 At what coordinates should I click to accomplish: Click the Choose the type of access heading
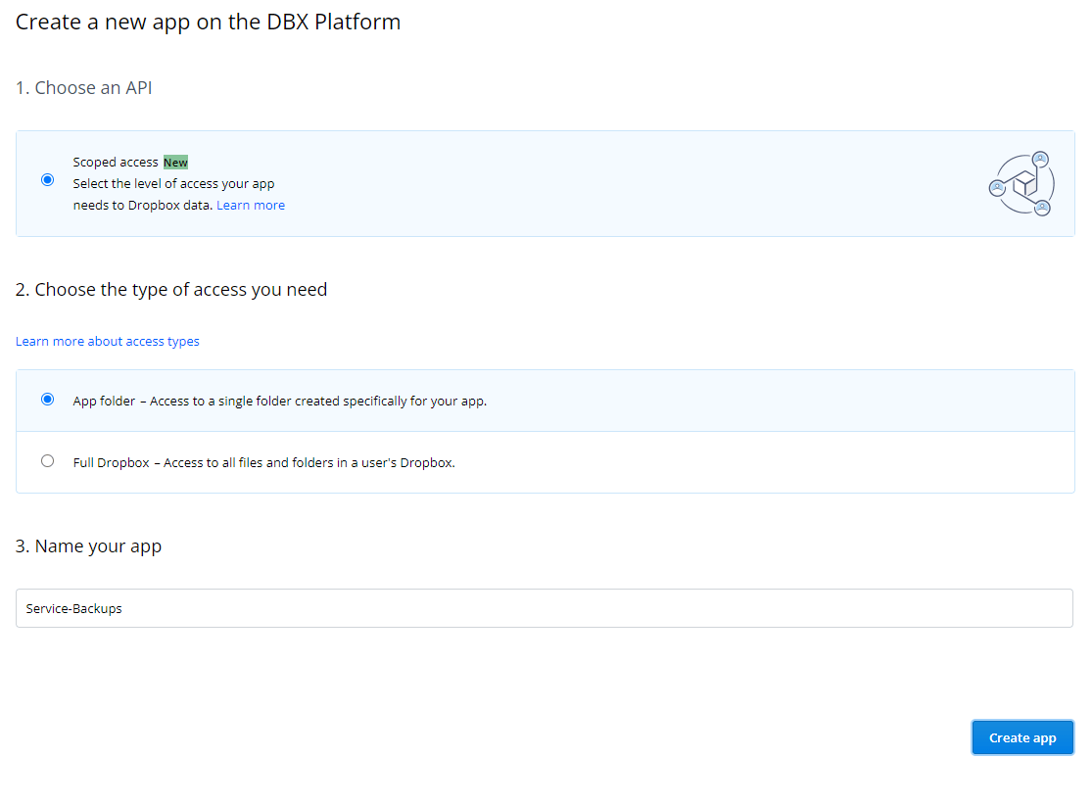[x=171, y=289]
